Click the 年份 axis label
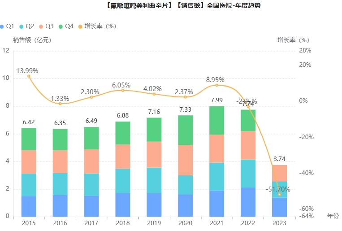 tap(333, 216)
